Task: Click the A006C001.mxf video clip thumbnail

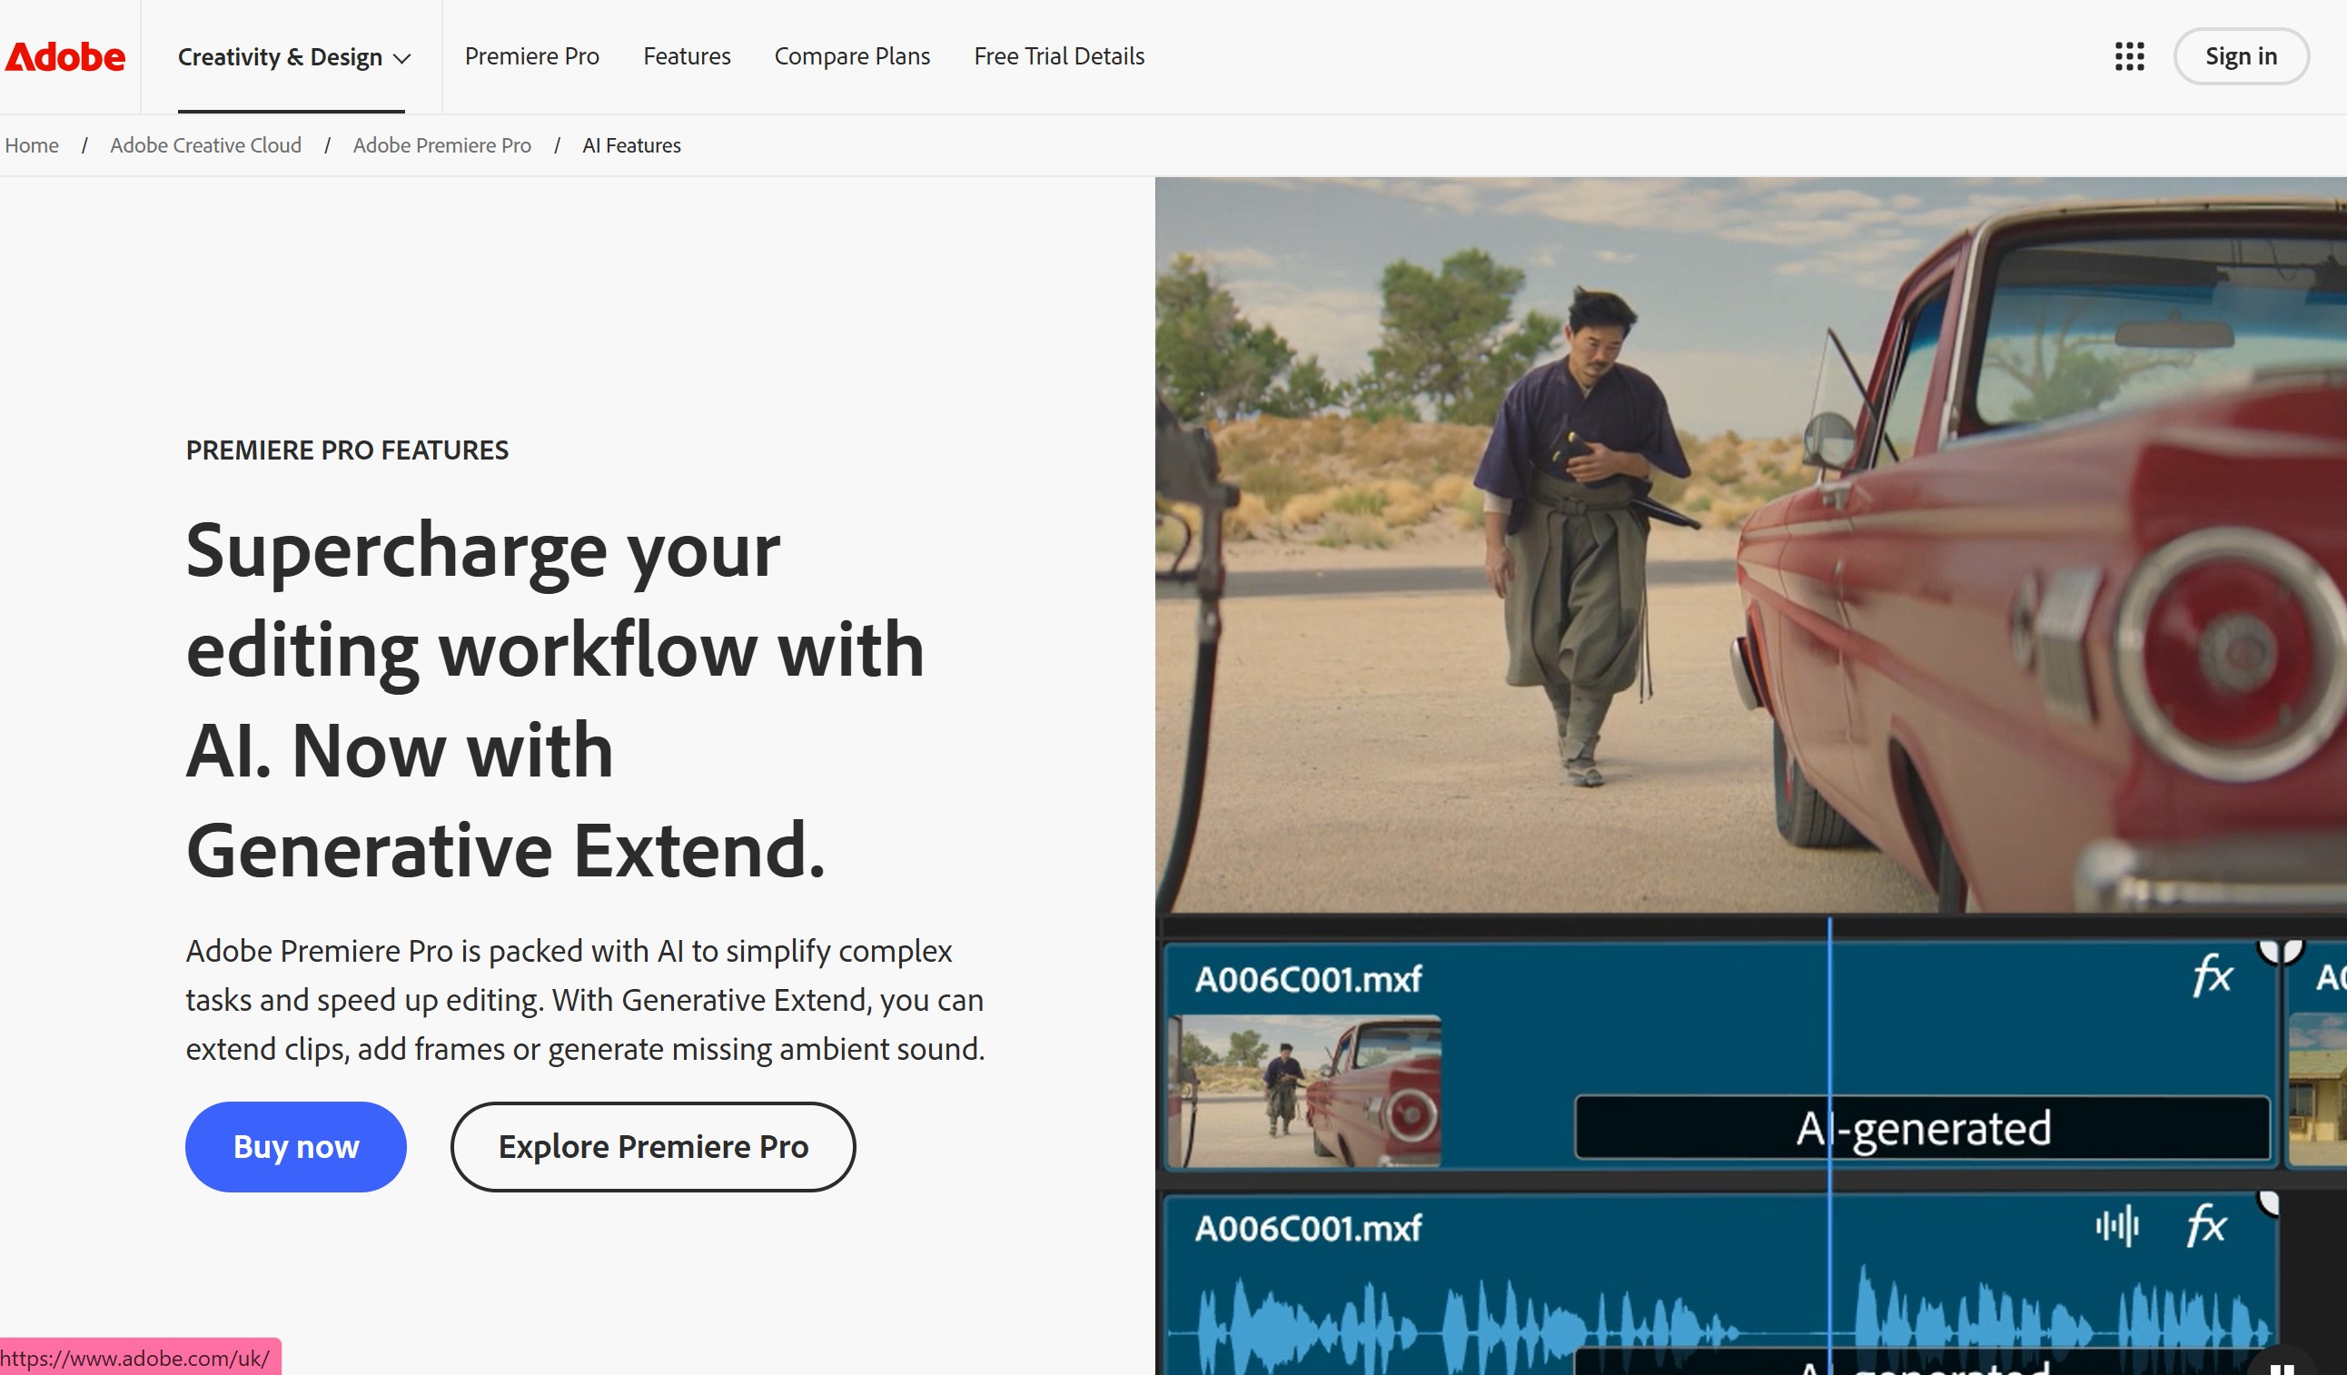Action: click(1304, 1091)
